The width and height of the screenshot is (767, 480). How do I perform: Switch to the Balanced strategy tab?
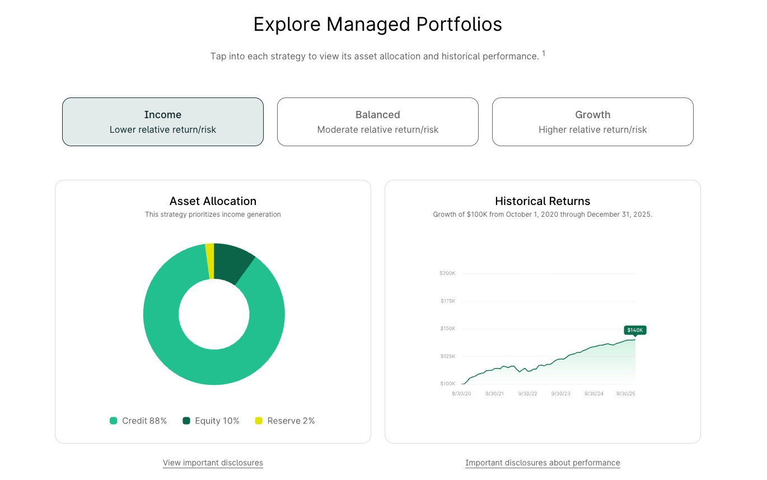pyautogui.click(x=377, y=122)
